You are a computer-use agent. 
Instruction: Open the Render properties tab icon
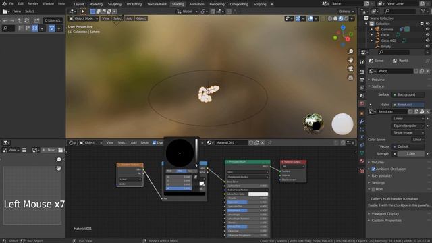362,72
